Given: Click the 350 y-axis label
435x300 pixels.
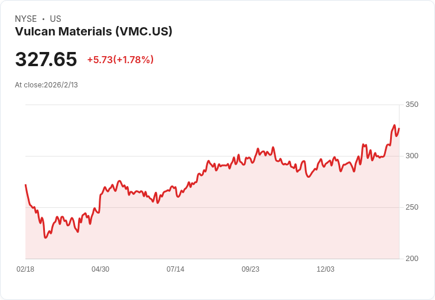Looking at the screenshot, I should (x=411, y=105).
